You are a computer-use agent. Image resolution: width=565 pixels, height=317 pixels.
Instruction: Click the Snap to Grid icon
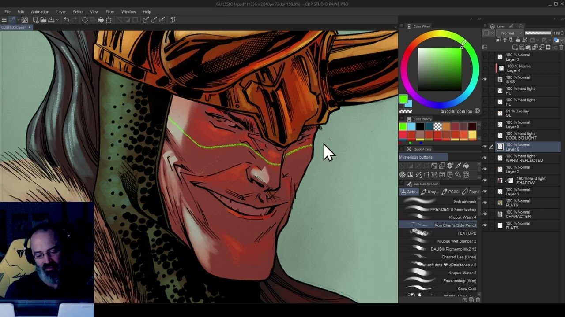(162, 20)
